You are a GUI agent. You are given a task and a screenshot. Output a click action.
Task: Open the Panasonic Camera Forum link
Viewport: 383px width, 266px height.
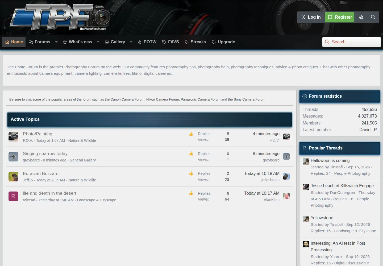[x=201, y=99]
